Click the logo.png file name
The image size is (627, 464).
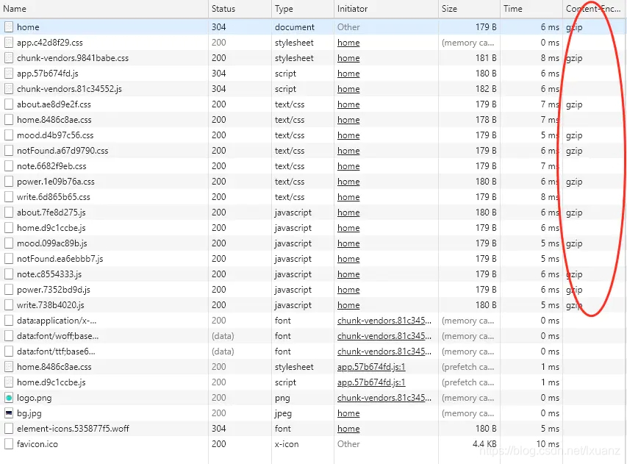[35, 399]
